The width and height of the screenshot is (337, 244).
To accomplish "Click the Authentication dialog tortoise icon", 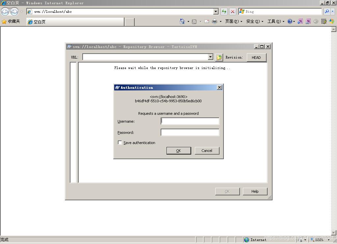I will (117, 87).
